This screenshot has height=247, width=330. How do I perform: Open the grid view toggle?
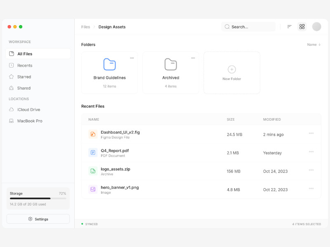302,26
